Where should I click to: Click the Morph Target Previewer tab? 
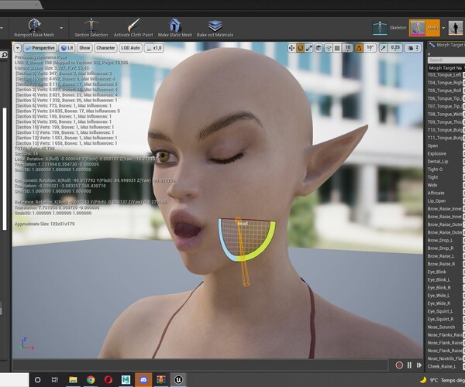pos(446,45)
